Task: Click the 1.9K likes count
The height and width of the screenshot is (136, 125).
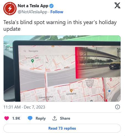Action: 16,118
